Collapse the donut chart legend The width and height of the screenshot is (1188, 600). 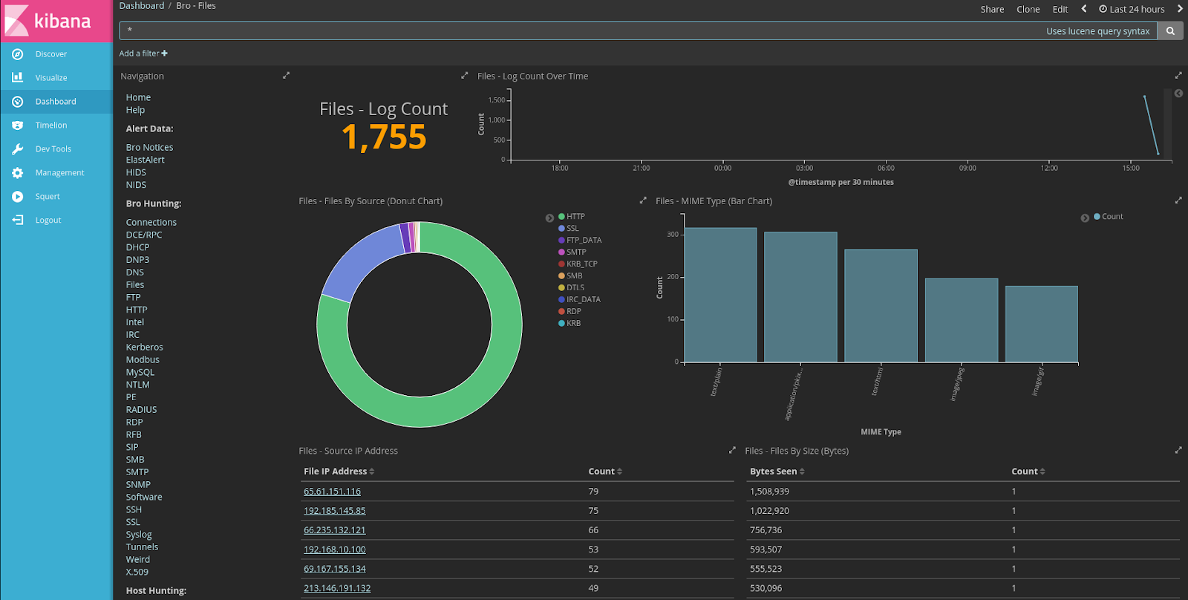coord(549,218)
